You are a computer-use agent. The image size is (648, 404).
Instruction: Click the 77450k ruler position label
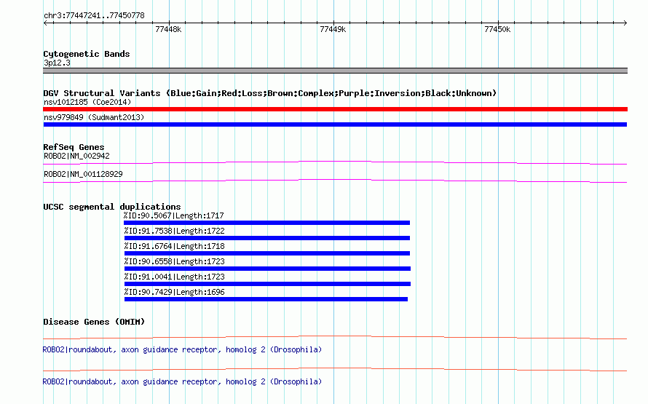coord(497,29)
